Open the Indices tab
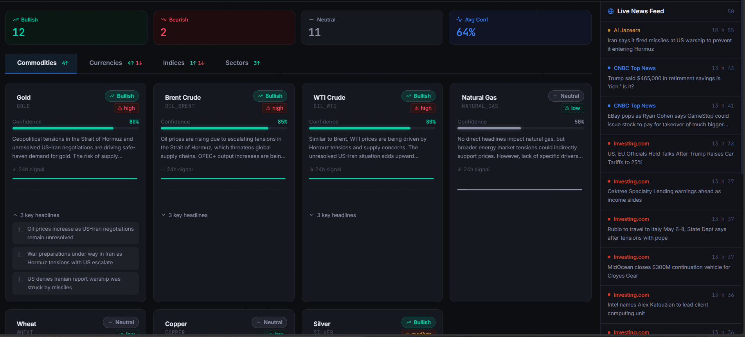This screenshot has width=745, height=337. coord(184,63)
